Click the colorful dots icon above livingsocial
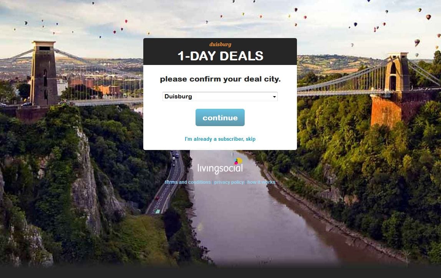The width and height of the screenshot is (441, 278). coord(238,161)
